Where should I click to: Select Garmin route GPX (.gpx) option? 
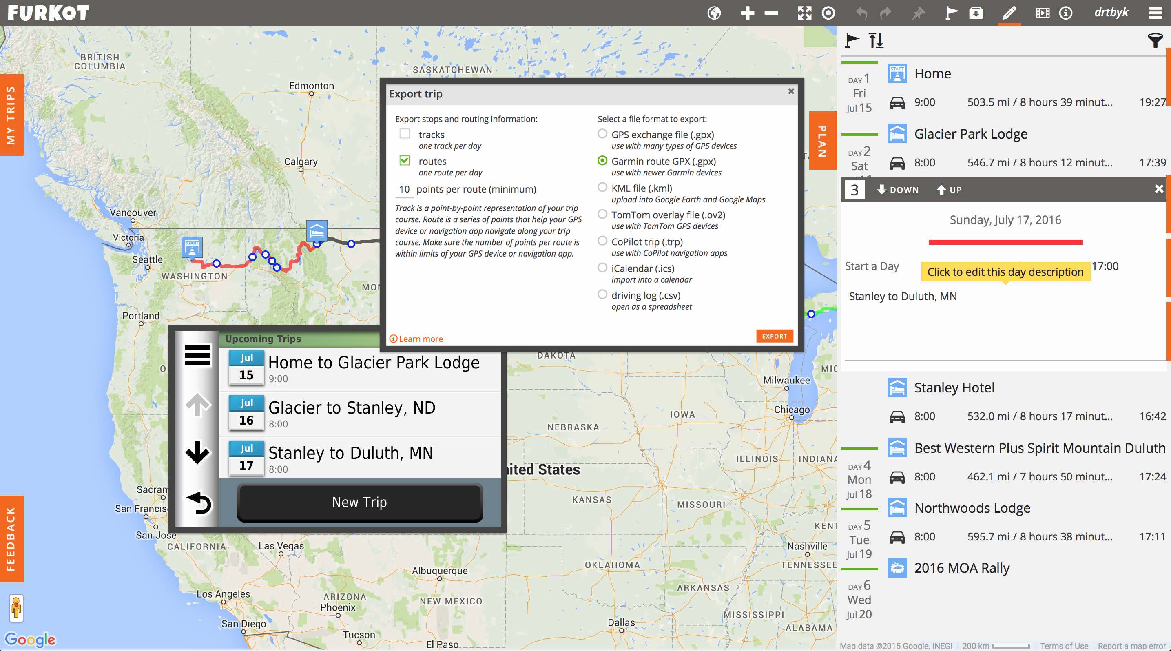[x=602, y=160]
